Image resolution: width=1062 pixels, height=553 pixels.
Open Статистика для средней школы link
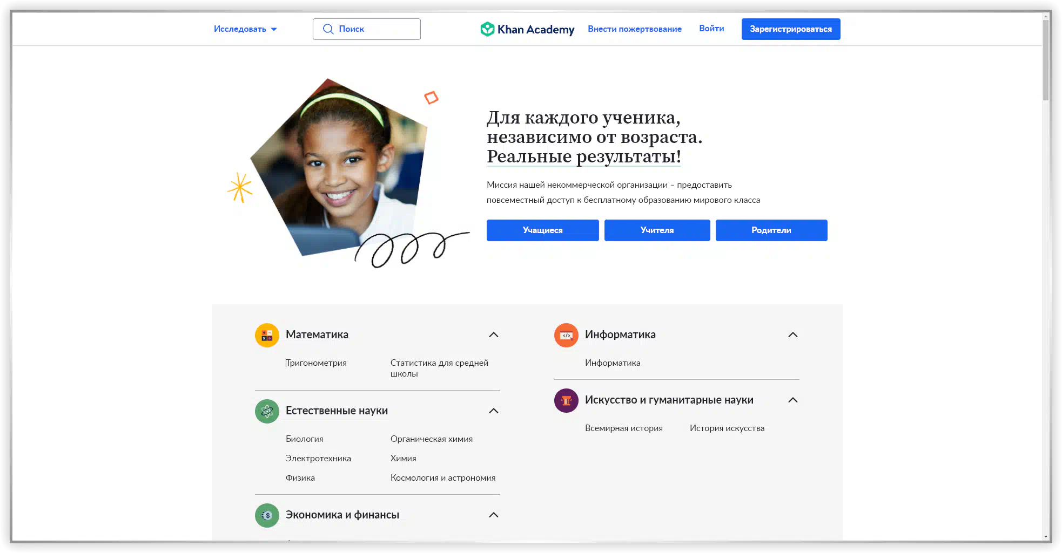coord(439,368)
